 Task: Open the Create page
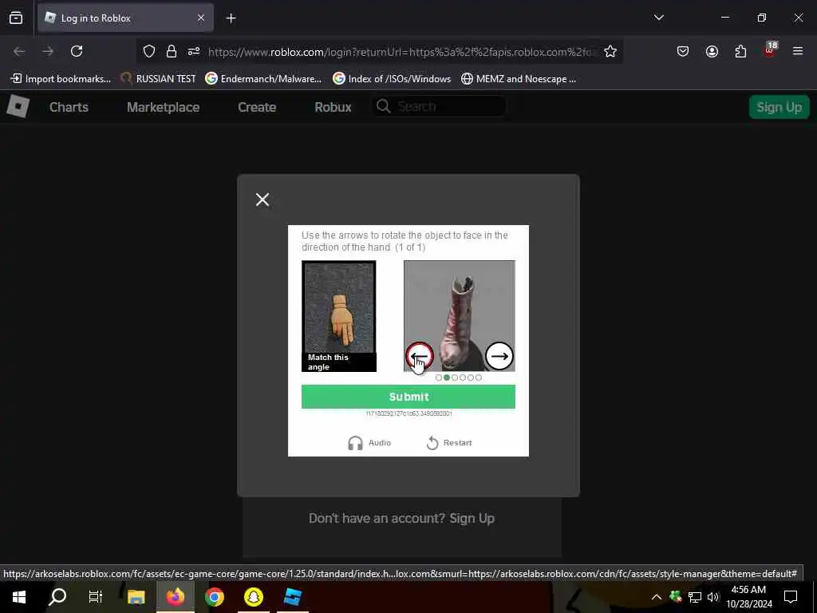click(x=257, y=108)
